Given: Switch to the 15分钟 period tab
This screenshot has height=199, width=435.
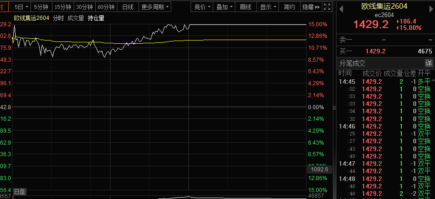Looking at the screenshot, I should tap(63, 7).
